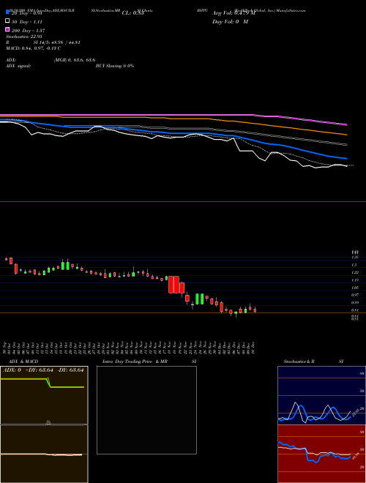Click the 'BUY Slowing @ 0%' ADX signal

(x=115, y=66)
